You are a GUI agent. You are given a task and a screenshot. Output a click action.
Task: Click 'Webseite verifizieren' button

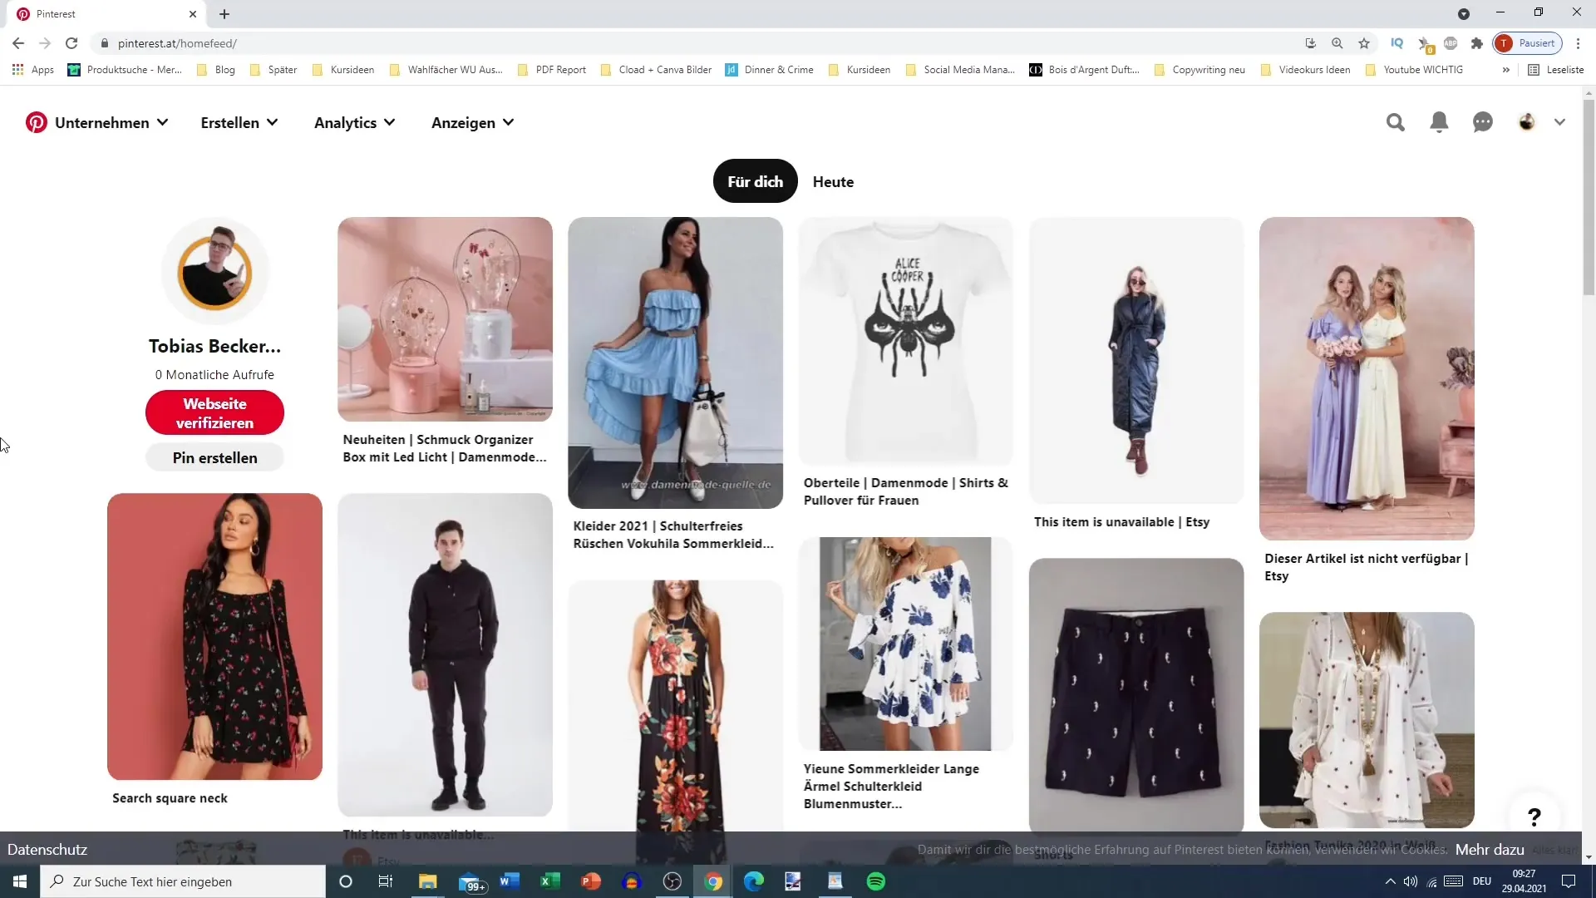tap(214, 413)
